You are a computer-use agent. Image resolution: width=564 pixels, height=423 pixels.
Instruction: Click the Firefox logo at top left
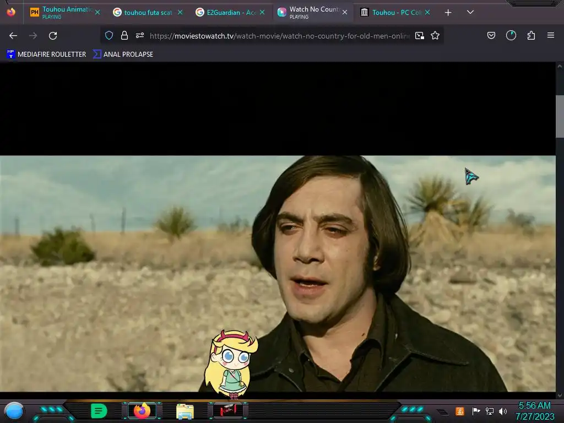[x=11, y=12]
